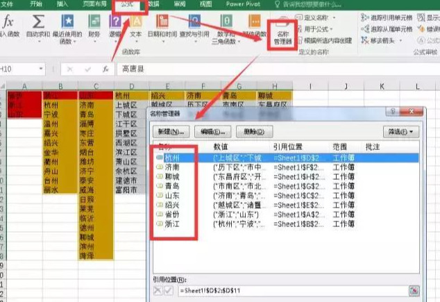
Task: Click the Delete (删除) button in Name Manager
Action: (x=254, y=132)
